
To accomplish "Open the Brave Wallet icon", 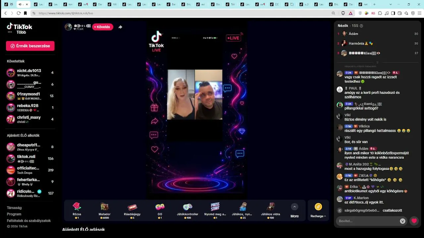I will (399, 13).
